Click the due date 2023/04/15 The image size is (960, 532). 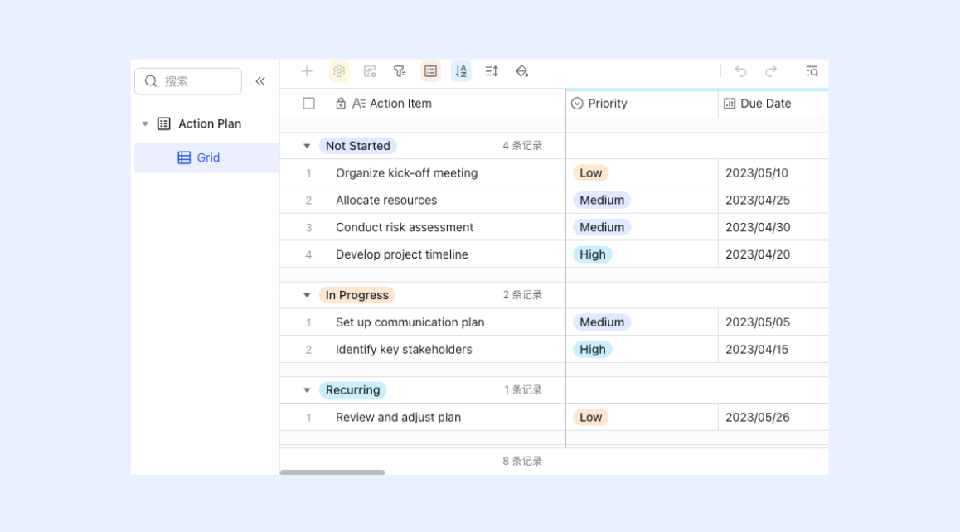[x=757, y=350]
